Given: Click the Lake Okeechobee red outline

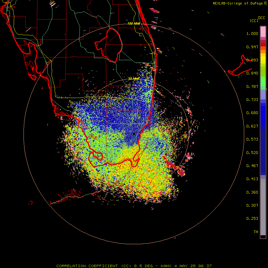Looking at the screenshot, I should tap(108, 45).
